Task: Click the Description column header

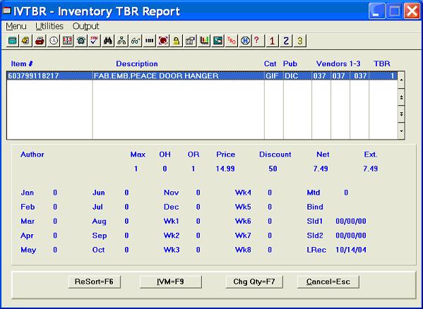Action: (x=137, y=64)
